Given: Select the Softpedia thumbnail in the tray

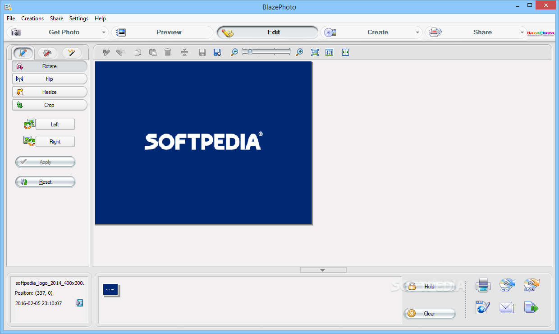Looking at the screenshot, I should pos(111,290).
